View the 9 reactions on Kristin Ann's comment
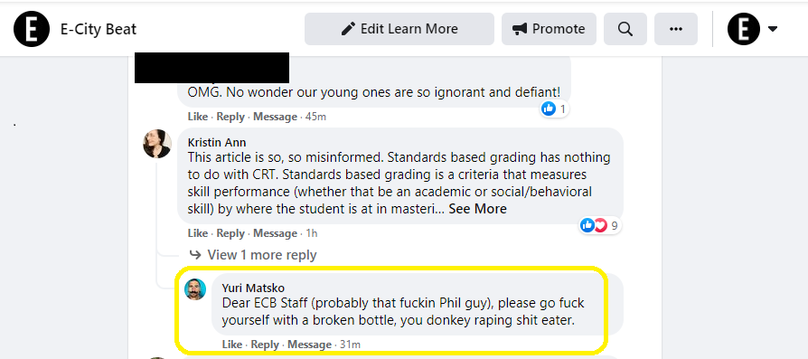 (x=600, y=225)
